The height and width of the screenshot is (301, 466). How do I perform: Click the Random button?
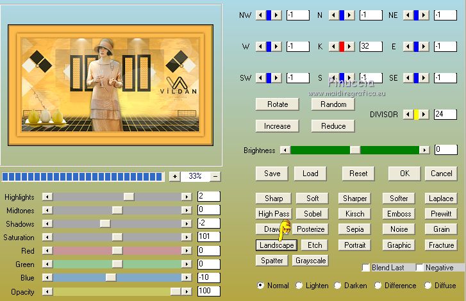pyautogui.click(x=333, y=104)
